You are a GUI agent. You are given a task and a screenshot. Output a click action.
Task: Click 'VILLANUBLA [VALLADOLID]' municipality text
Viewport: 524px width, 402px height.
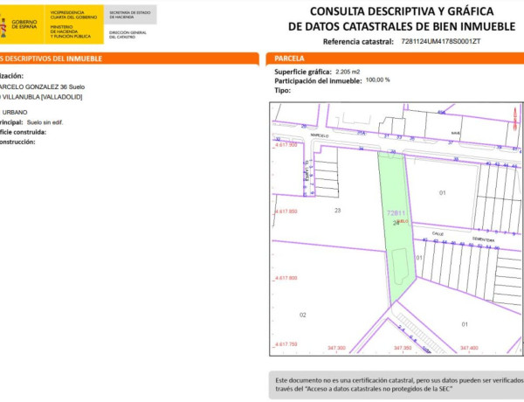point(42,97)
